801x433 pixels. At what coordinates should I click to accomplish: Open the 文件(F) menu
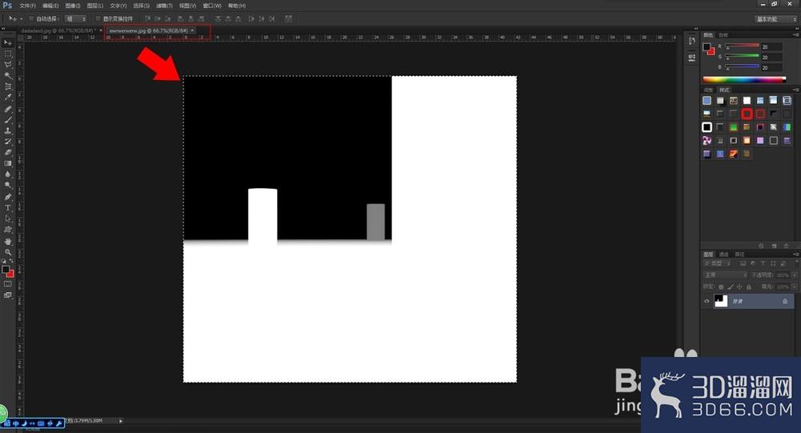(x=27, y=6)
